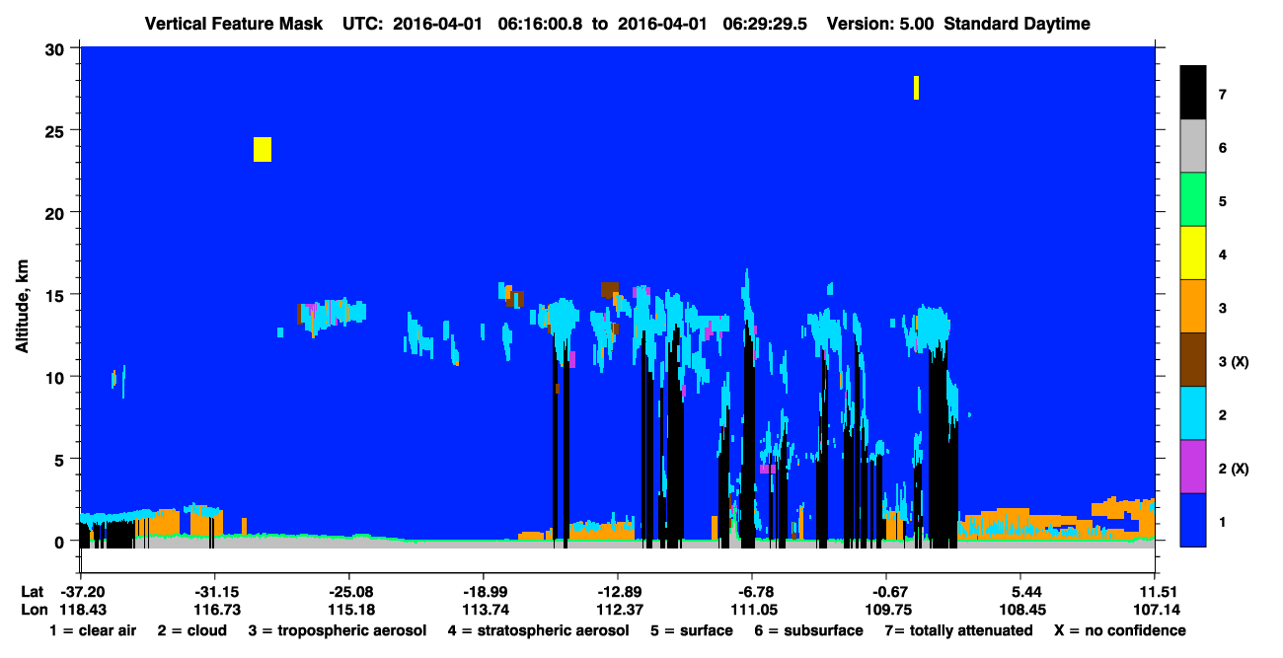Select the orange legend swatch labeled 3
Screen dimensions: 1283x658
[1193, 307]
